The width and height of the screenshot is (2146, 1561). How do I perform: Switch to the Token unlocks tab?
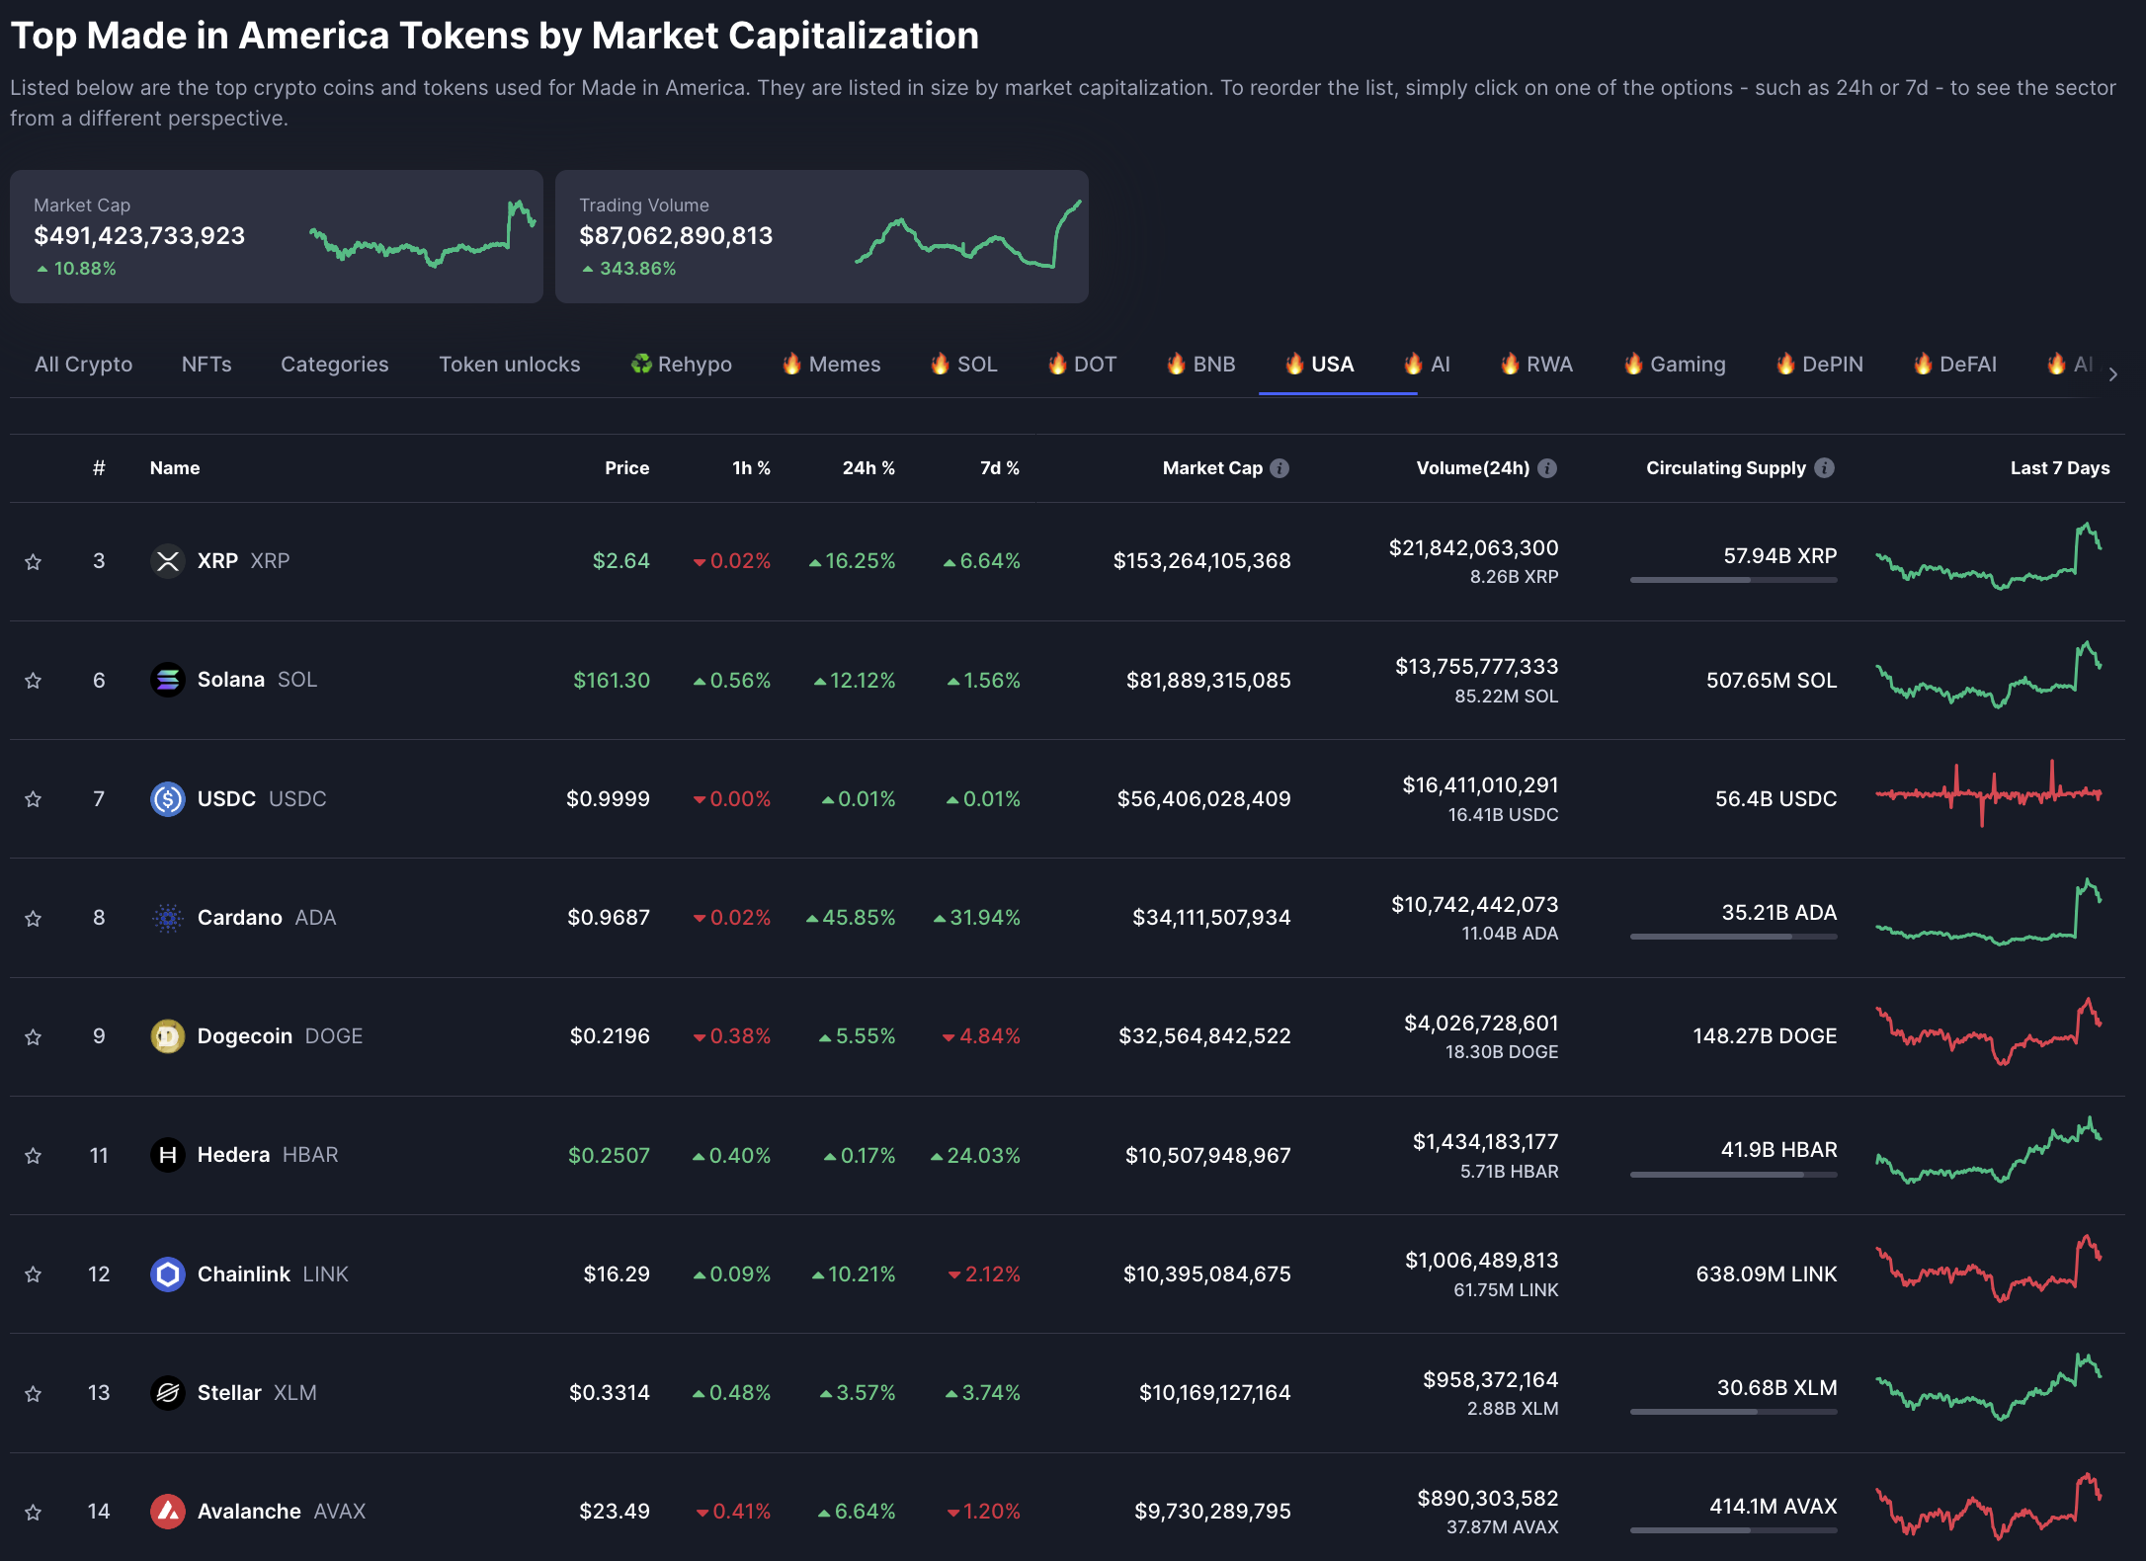click(510, 365)
